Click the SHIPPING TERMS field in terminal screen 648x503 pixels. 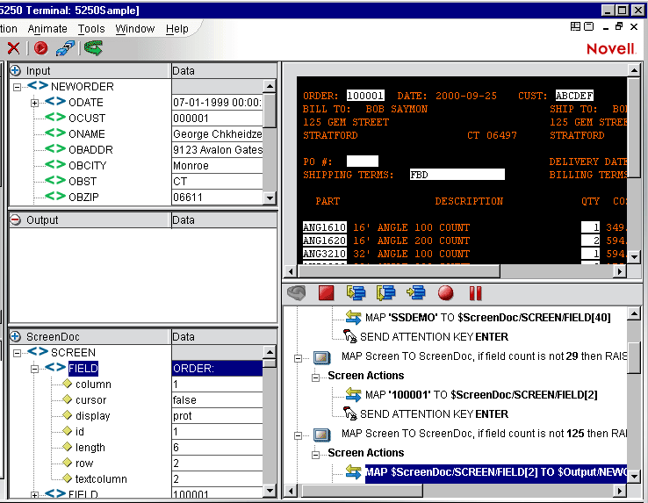pyautogui.click(x=457, y=175)
